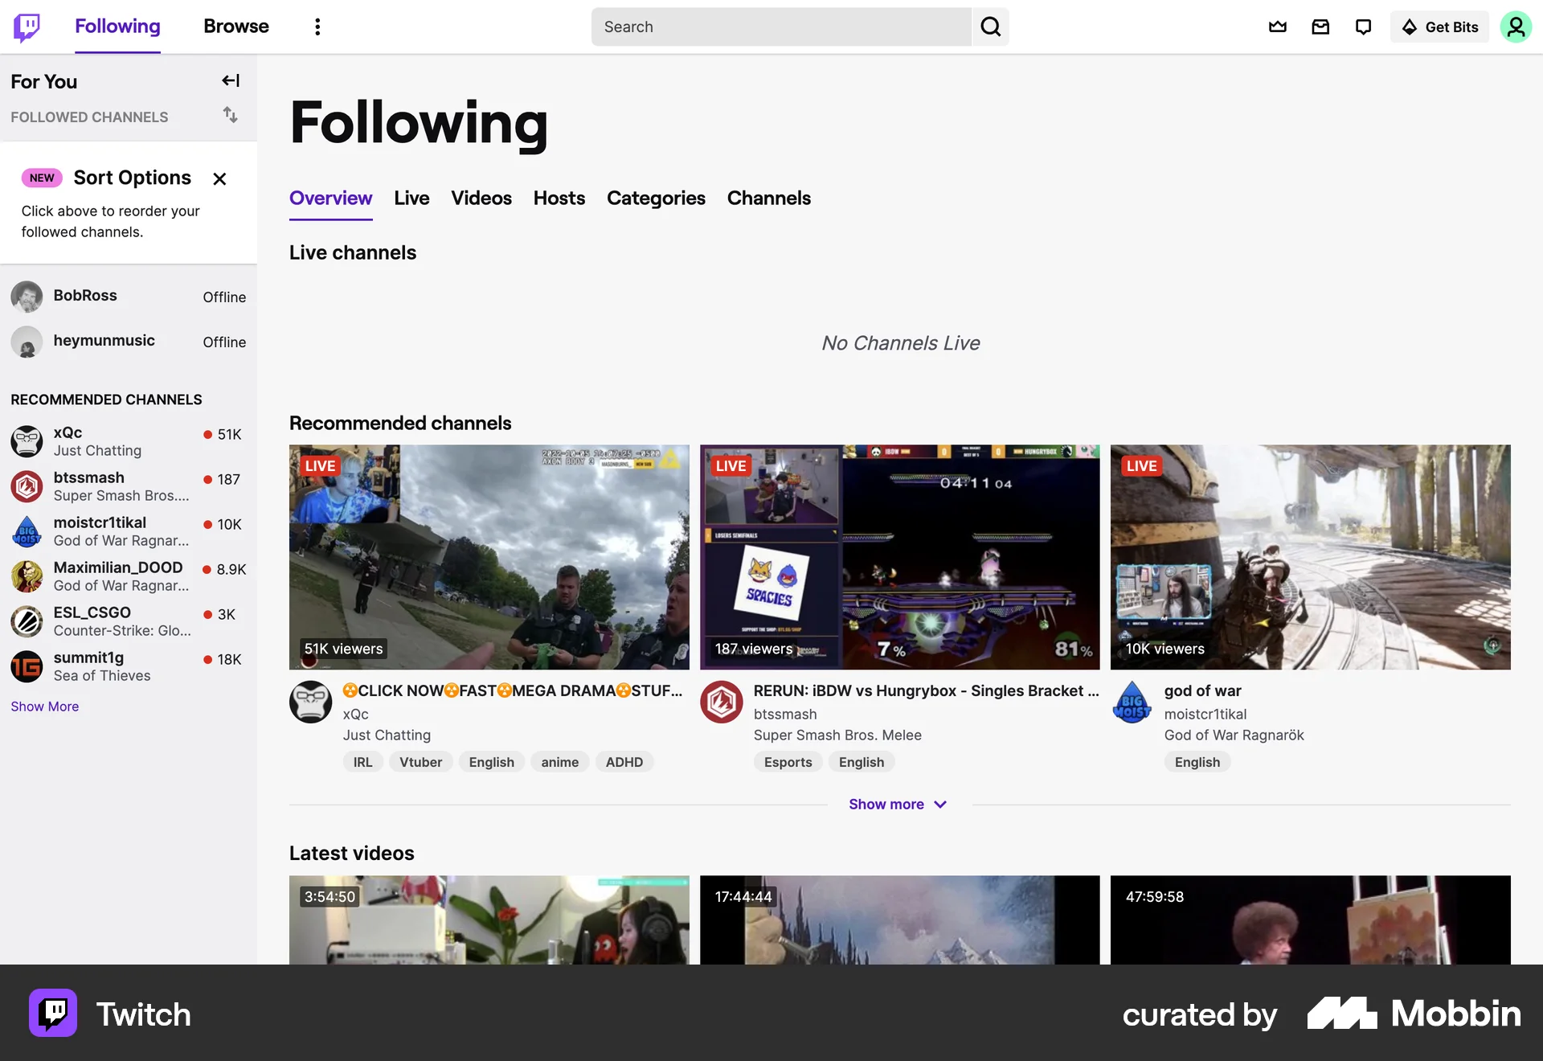
Task: Dismiss the Sort Options tooltip with the X
Action: pyautogui.click(x=219, y=178)
